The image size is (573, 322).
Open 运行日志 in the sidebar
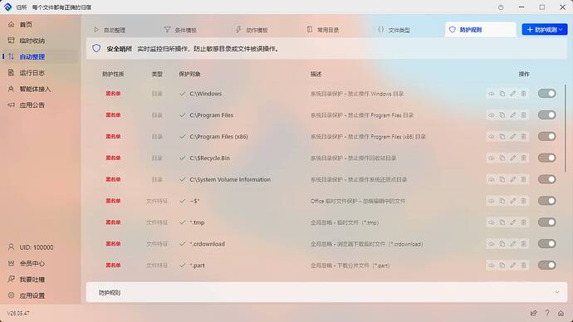pyautogui.click(x=40, y=73)
